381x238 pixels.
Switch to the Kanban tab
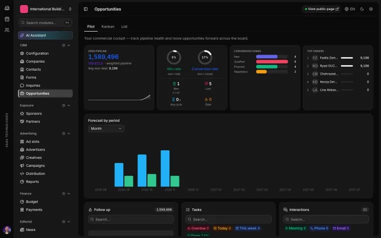108,27
